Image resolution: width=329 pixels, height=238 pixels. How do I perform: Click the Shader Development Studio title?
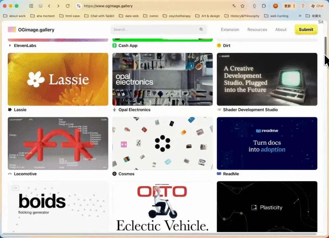[250, 109]
